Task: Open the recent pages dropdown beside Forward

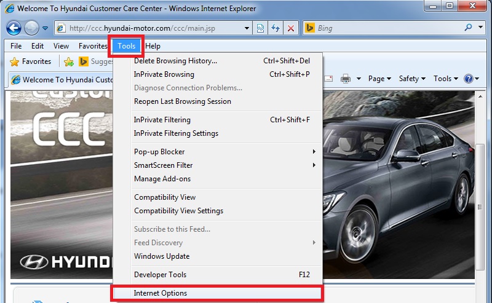Action: click(45, 28)
